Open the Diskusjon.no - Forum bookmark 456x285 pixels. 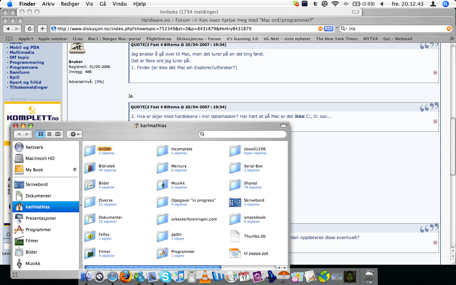point(199,39)
